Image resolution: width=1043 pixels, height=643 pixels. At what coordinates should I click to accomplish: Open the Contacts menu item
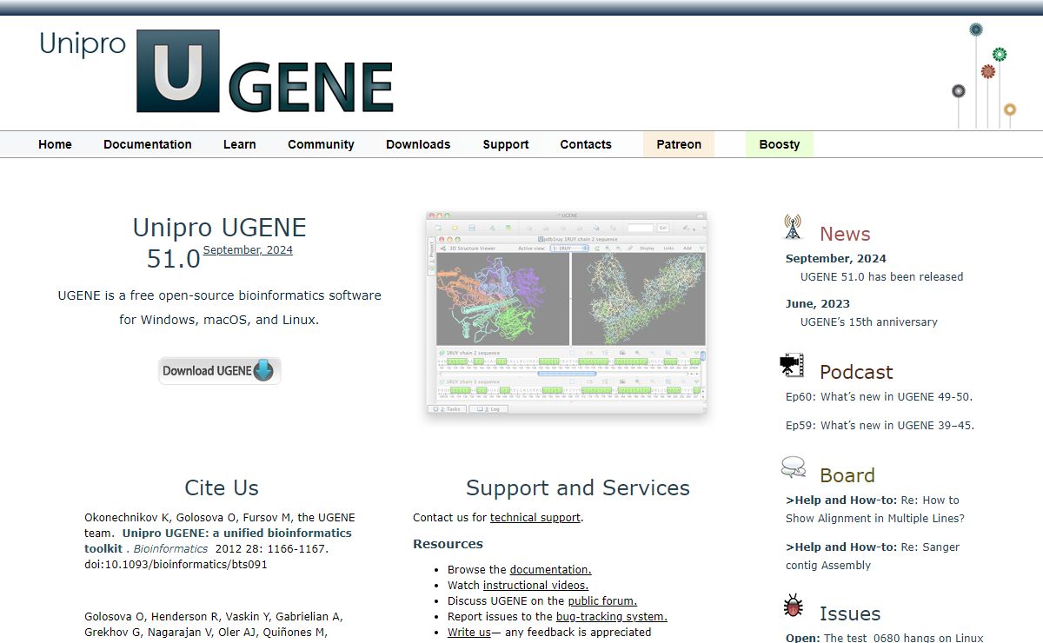pos(586,144)
